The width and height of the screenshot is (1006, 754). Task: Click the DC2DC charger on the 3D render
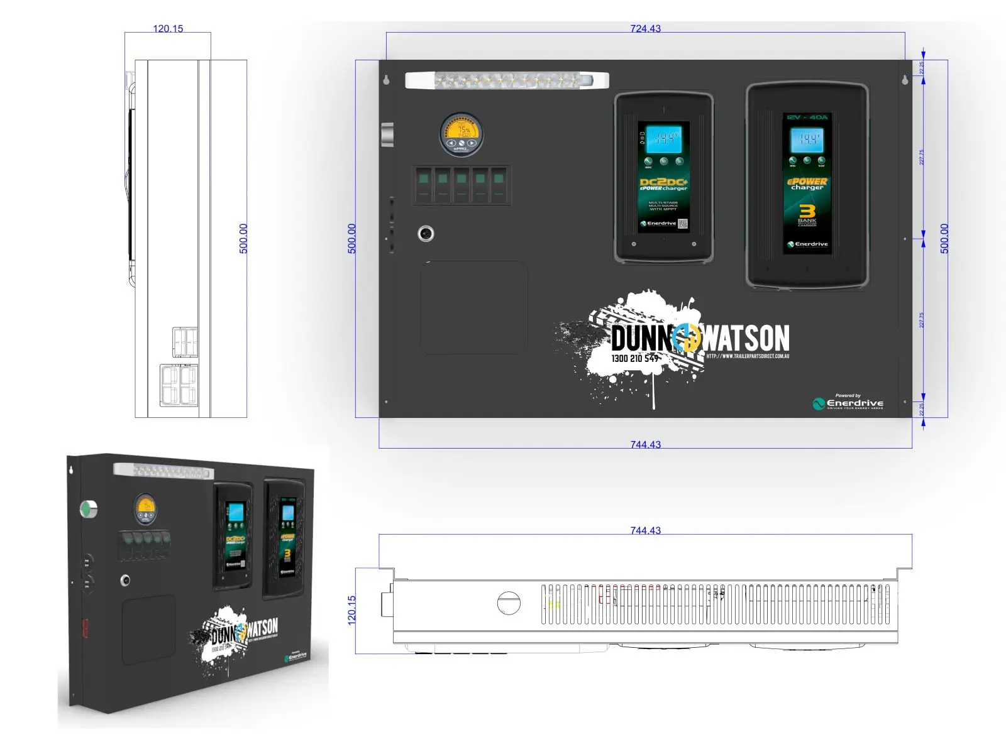[x=233, y=535]
